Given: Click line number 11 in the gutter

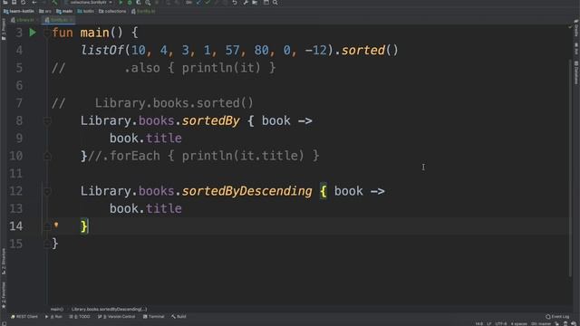Looking at the screenshot, I should [x=16, y=173].
